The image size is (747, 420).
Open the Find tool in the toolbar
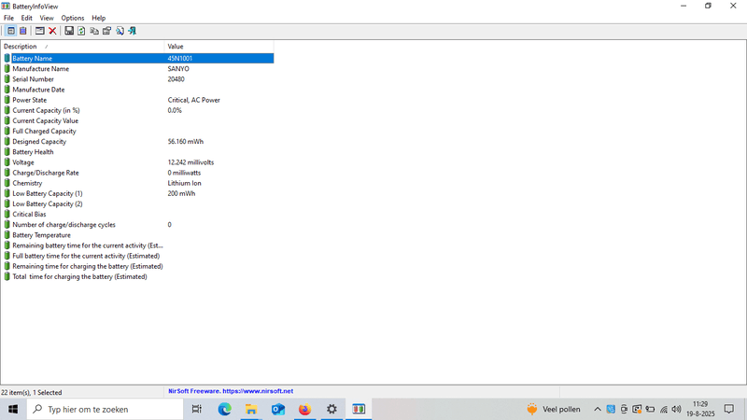coord(120,31)
